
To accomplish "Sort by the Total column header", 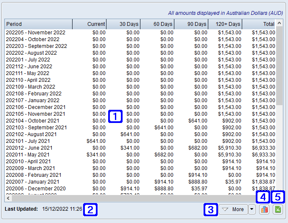I will tap(259, 24).
